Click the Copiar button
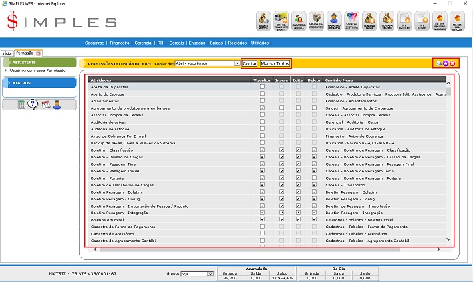Image resolution: width=473 pixels, height=282 pixels. [249, 63]
